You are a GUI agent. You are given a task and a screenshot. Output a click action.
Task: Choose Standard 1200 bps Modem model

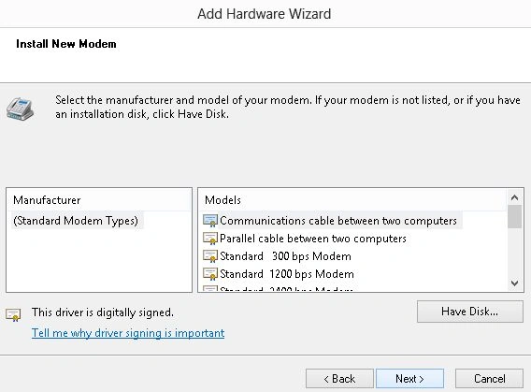point(286,274)
